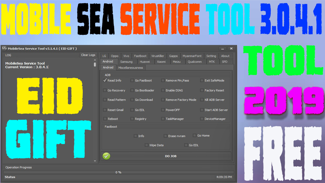
Task: Uncheck the Read Info checkbox
Action: click(x=105, y=80)
